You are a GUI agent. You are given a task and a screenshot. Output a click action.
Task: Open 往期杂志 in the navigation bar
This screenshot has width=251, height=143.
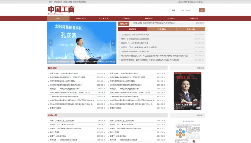pyautogui.click(x=171, y=18)
